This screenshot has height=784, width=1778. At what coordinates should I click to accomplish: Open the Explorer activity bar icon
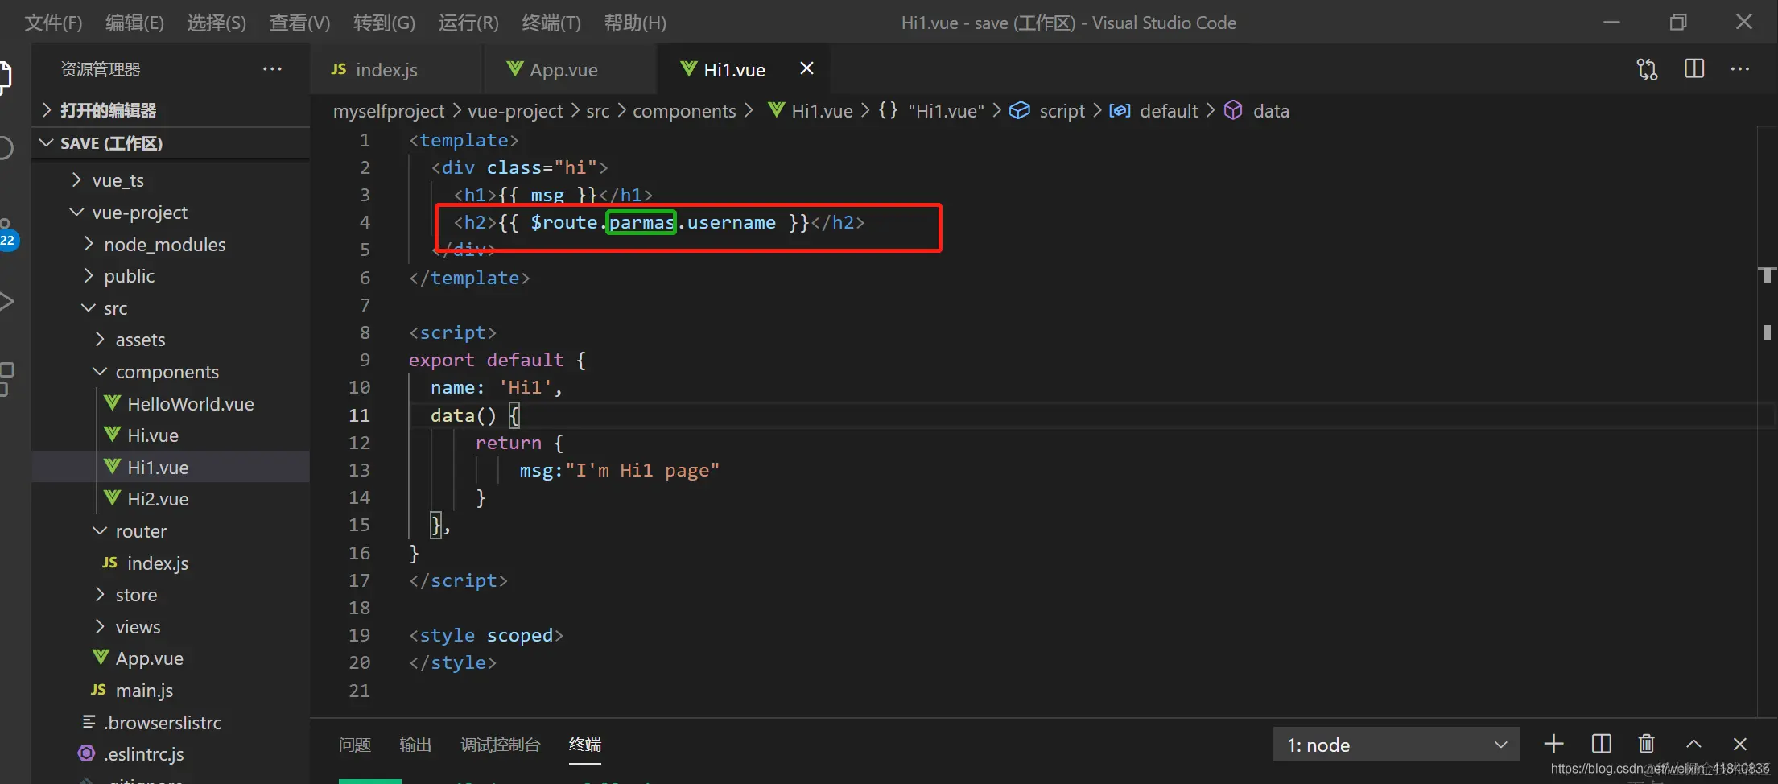(6, 77)
